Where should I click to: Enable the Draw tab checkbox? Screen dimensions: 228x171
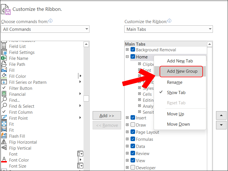[x=133, y=125]
